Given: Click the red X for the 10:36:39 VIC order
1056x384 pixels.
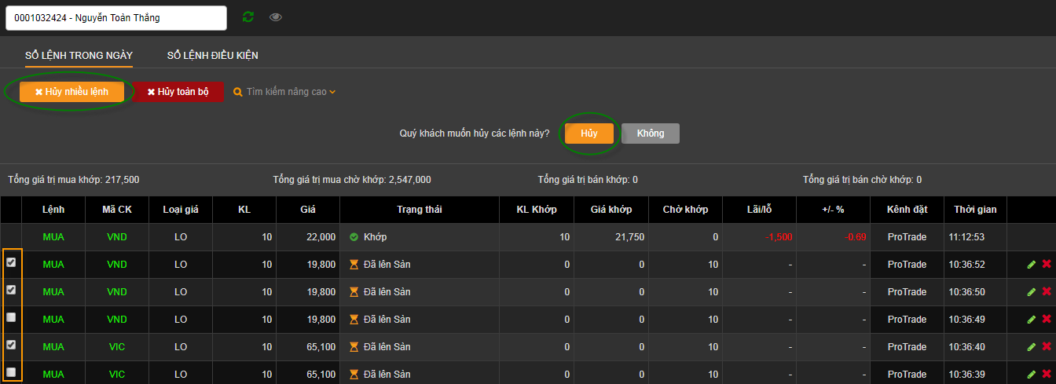Looking at the screenshot, I should point(1047,374).
